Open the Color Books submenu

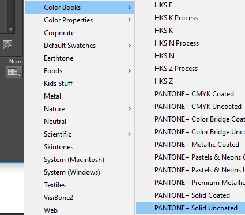point(80,7)
